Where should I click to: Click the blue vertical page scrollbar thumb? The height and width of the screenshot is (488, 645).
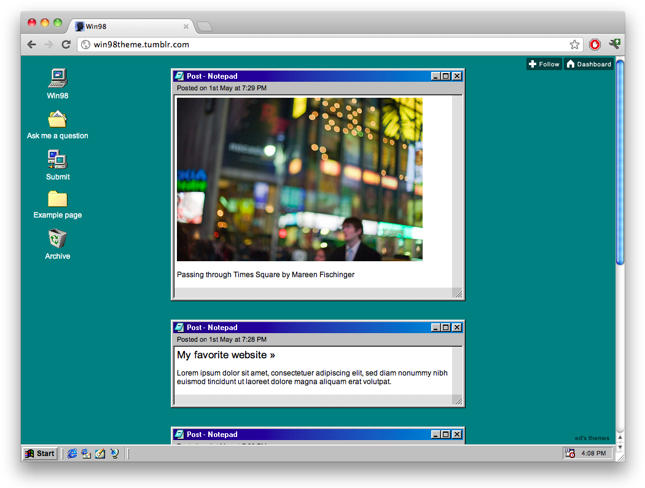coord(620,162)
